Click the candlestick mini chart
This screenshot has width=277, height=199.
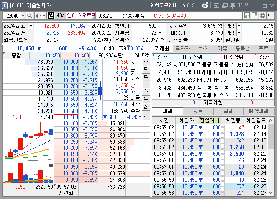click(x=28, y=142)
